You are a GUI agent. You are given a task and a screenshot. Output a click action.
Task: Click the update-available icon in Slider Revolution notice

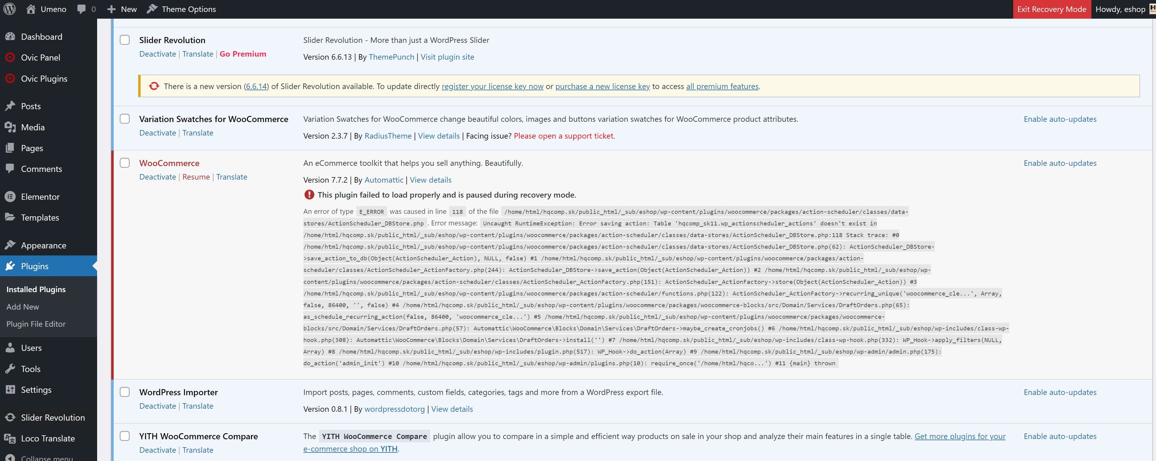[x=154, y=86]
